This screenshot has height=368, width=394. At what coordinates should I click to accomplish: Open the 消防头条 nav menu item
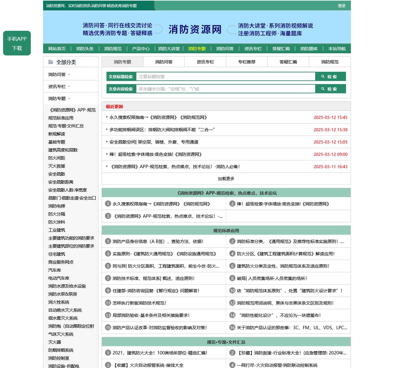tap(85, 49)
